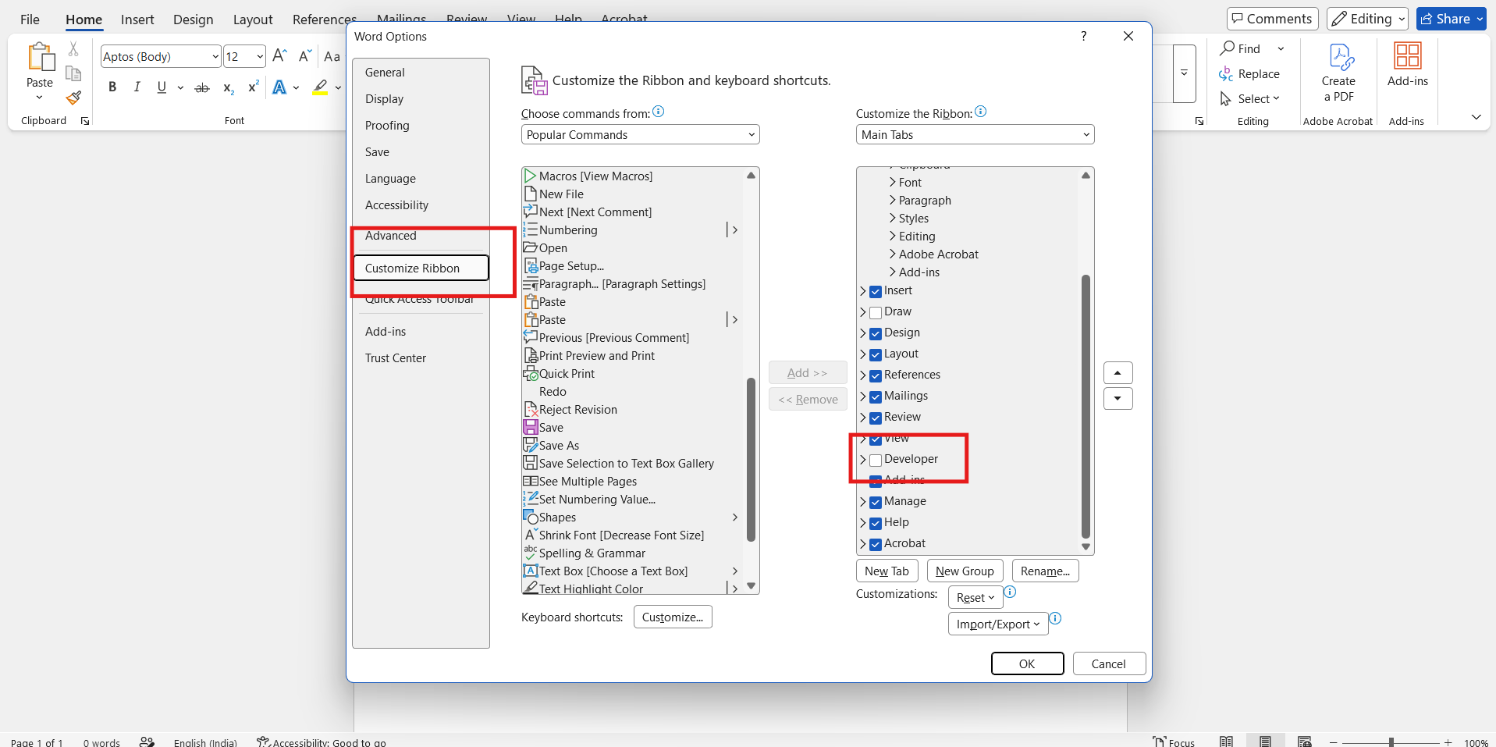Click the Text Highlight Color icon

pyautogui.click(x=320, y=87)
